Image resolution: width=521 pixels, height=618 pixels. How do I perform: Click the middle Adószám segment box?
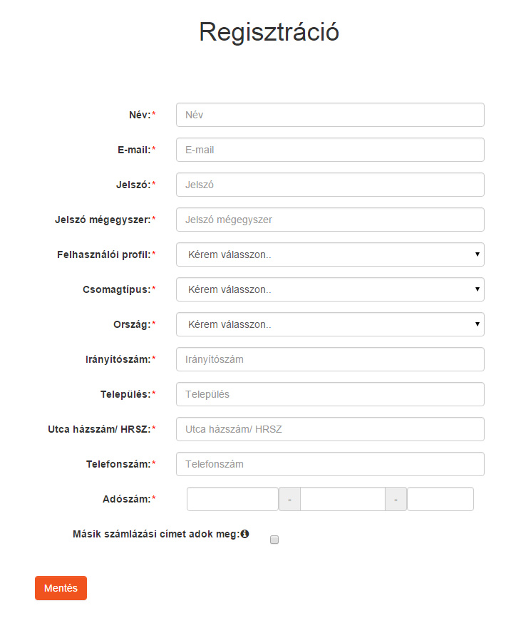[x=343, y=499]
